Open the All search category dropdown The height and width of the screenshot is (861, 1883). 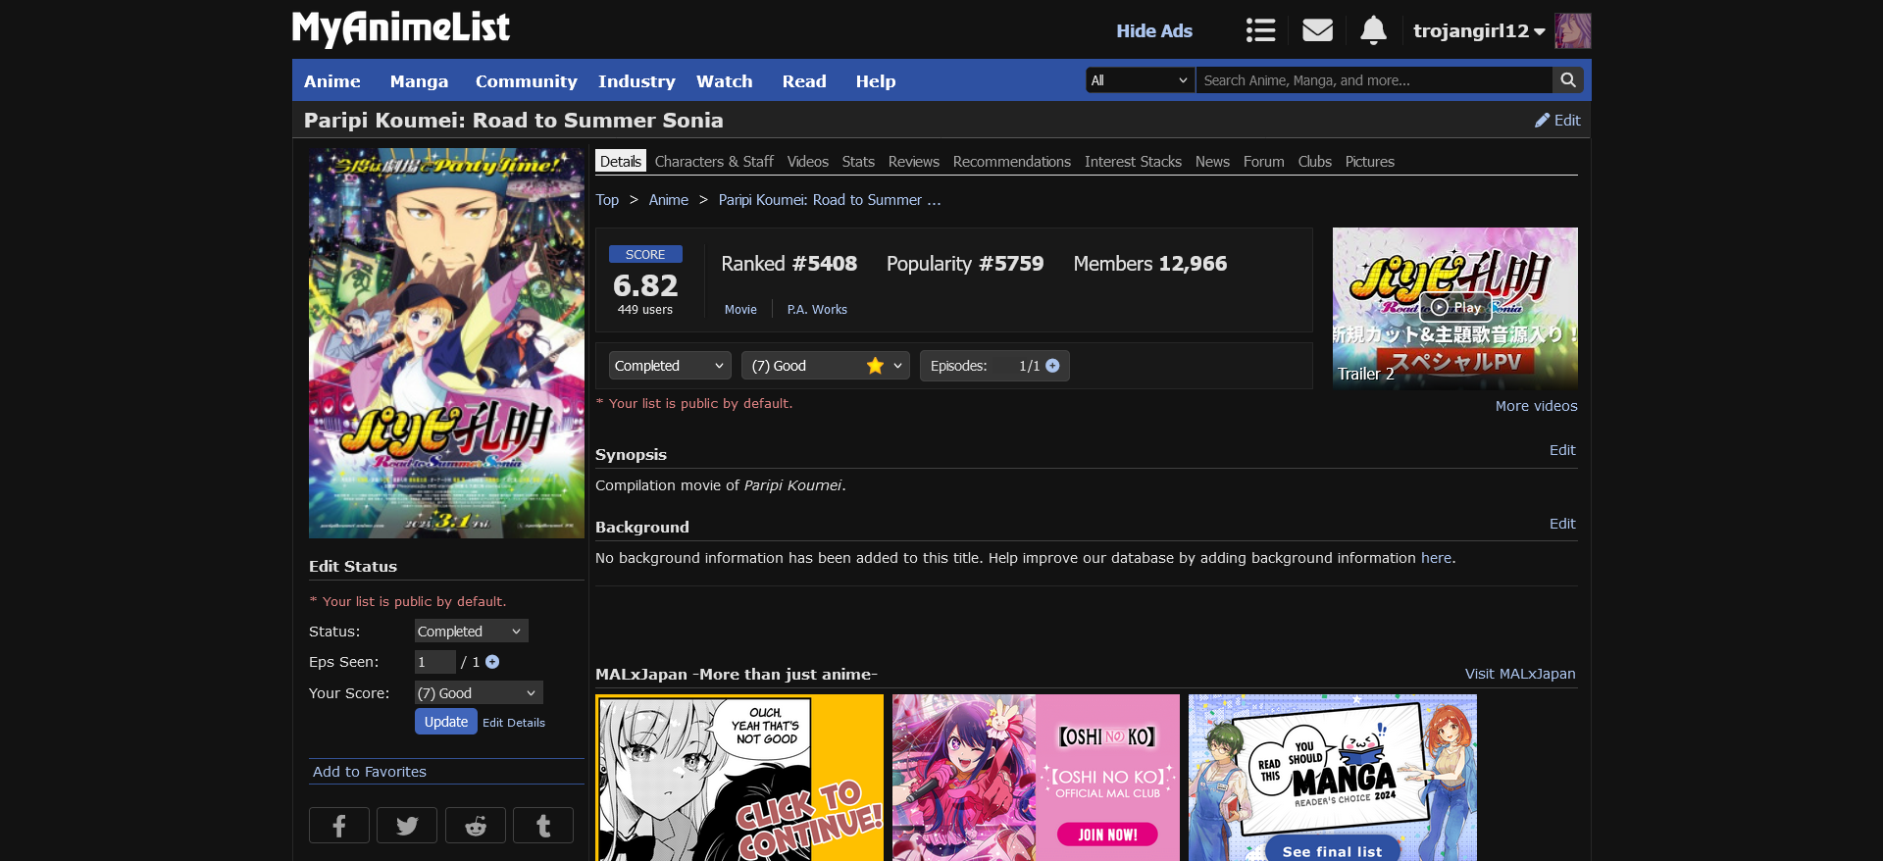[1140, 80]
